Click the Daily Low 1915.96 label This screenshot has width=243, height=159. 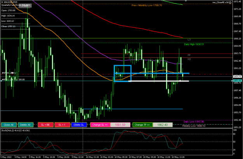(x=194, y=122)
